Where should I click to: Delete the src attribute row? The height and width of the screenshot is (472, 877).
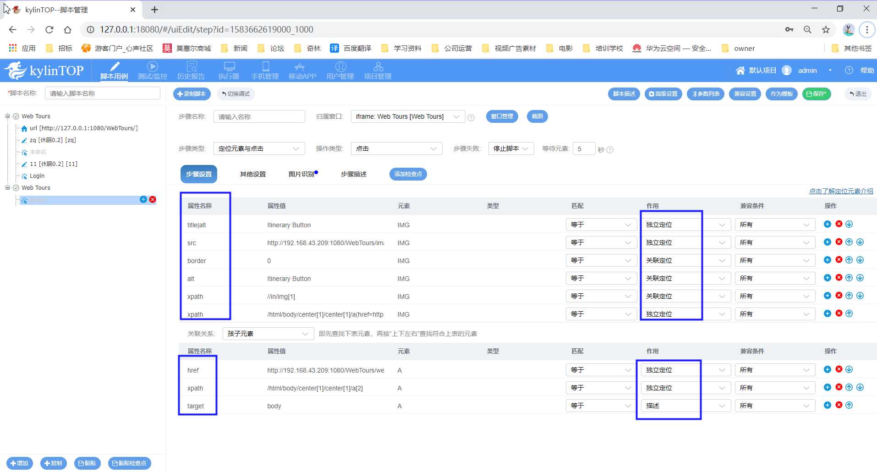tap(839, 242)
